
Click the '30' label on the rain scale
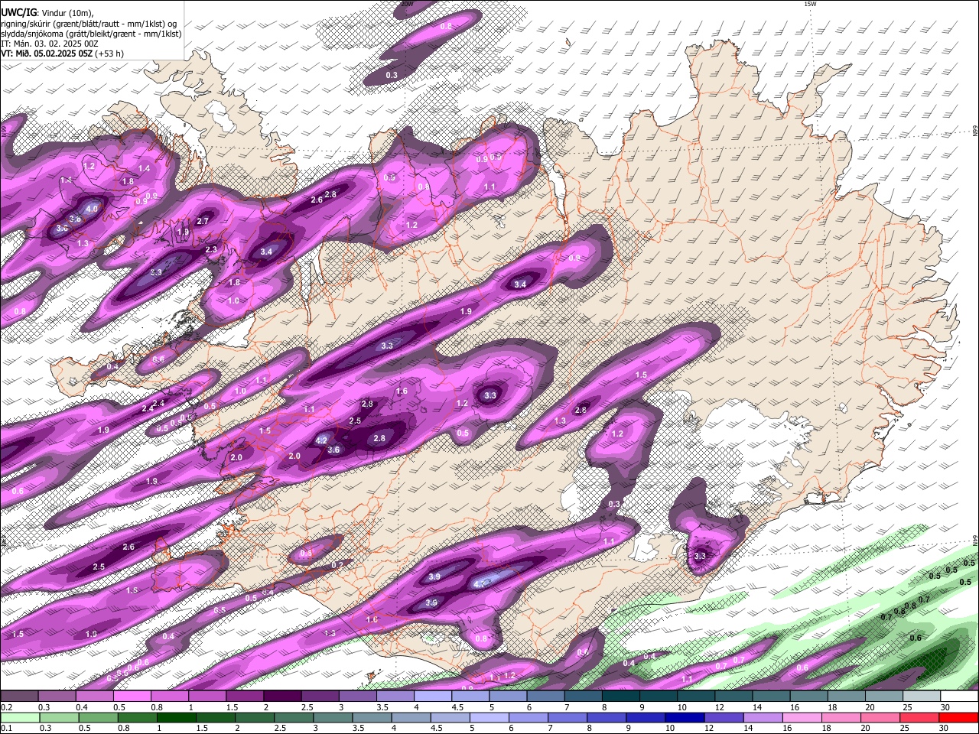945,729
